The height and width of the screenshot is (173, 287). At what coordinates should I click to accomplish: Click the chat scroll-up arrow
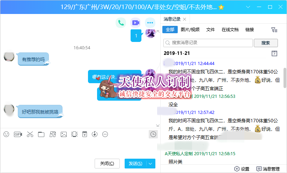coord(158,31)
